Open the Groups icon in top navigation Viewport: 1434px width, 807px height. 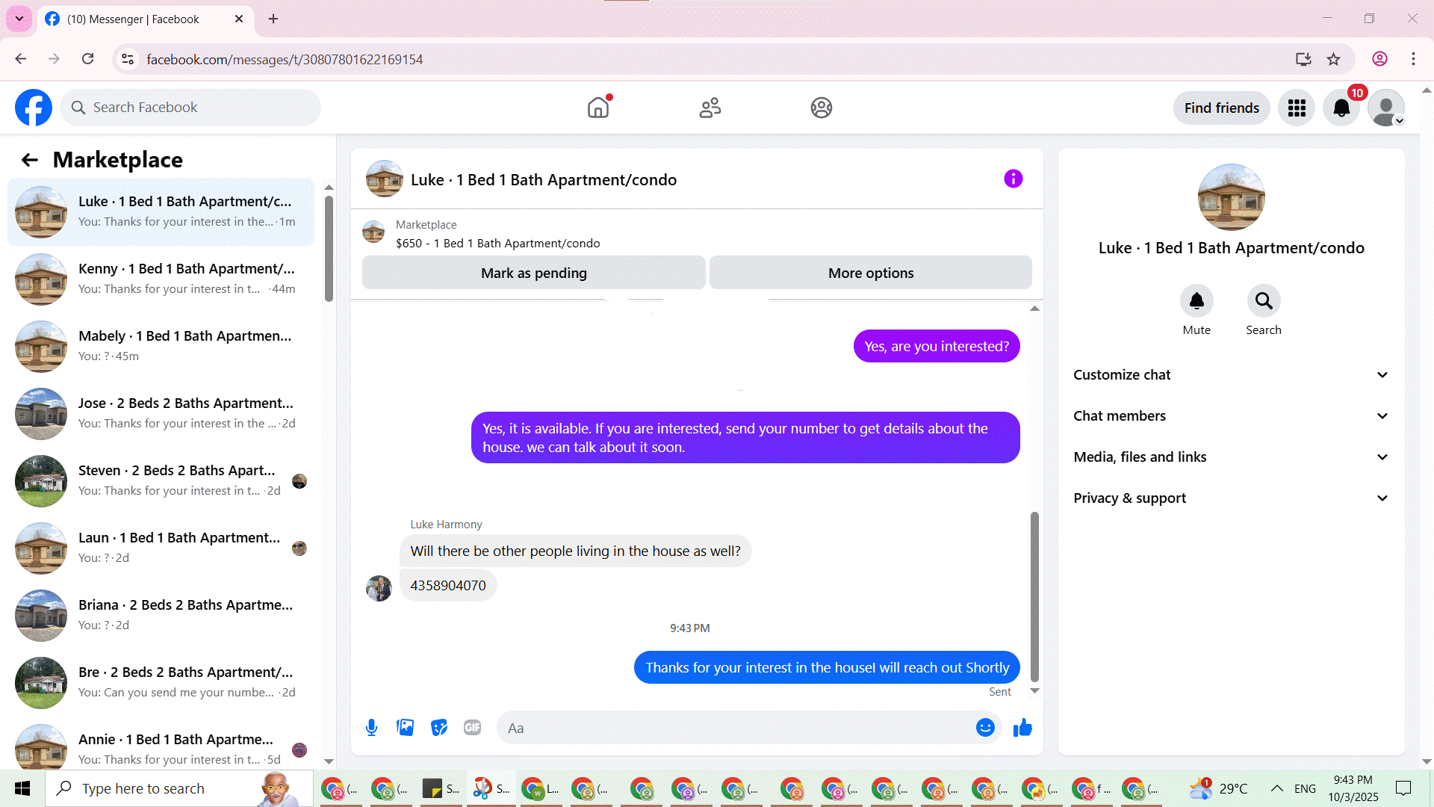[x=822, y=108]
